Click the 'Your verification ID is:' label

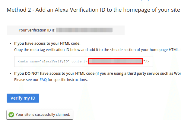pos(37,30)
